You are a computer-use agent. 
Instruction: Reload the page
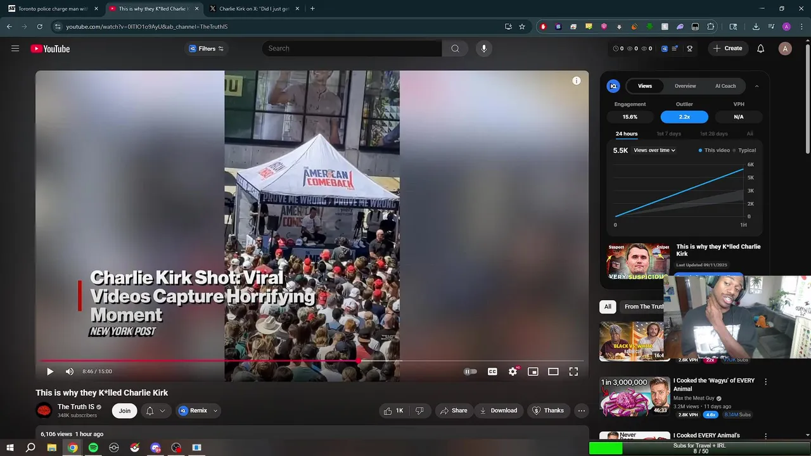[39, 27]
